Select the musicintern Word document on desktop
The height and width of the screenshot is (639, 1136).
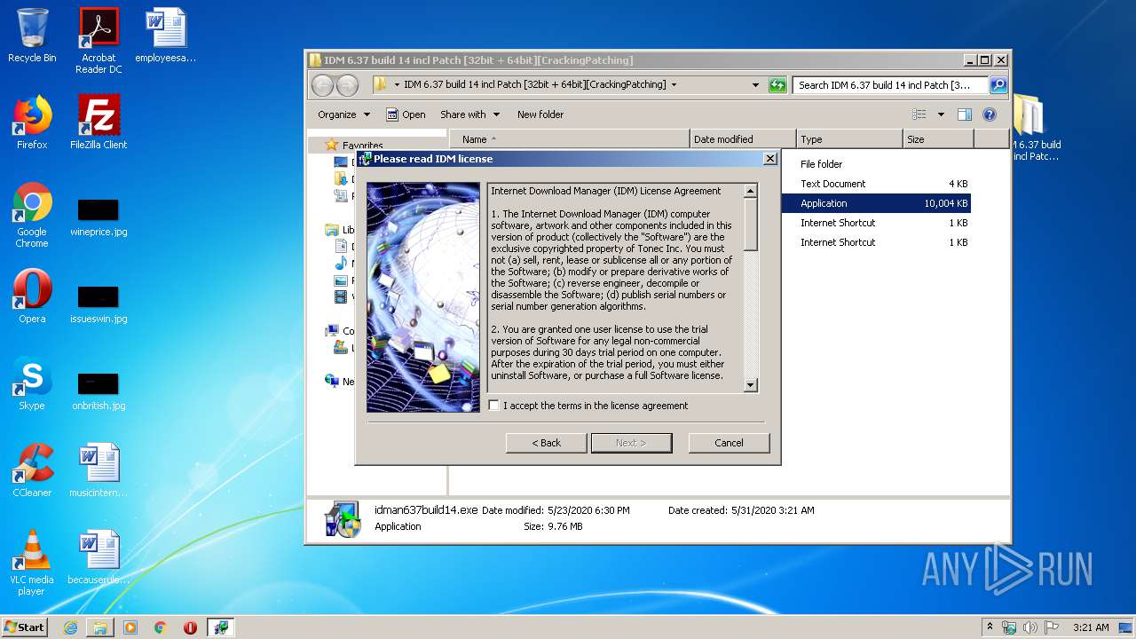[99, 470]
